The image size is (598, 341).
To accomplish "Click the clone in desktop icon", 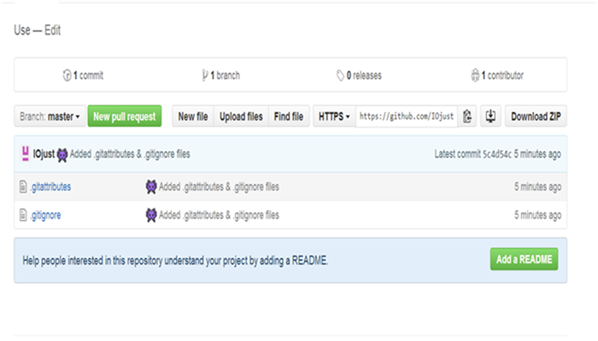I will click(x=490, y=116).
